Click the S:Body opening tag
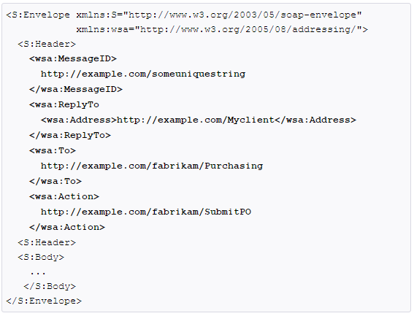This screenshot has height=316, width=414. click(x=41, y=257)
